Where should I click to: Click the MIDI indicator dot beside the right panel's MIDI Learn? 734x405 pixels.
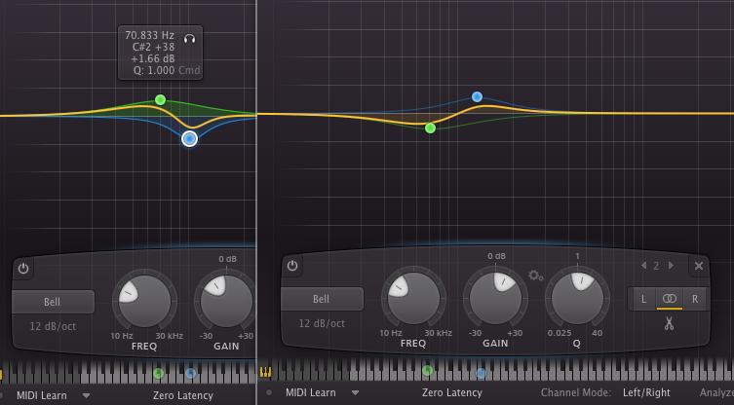269,392
